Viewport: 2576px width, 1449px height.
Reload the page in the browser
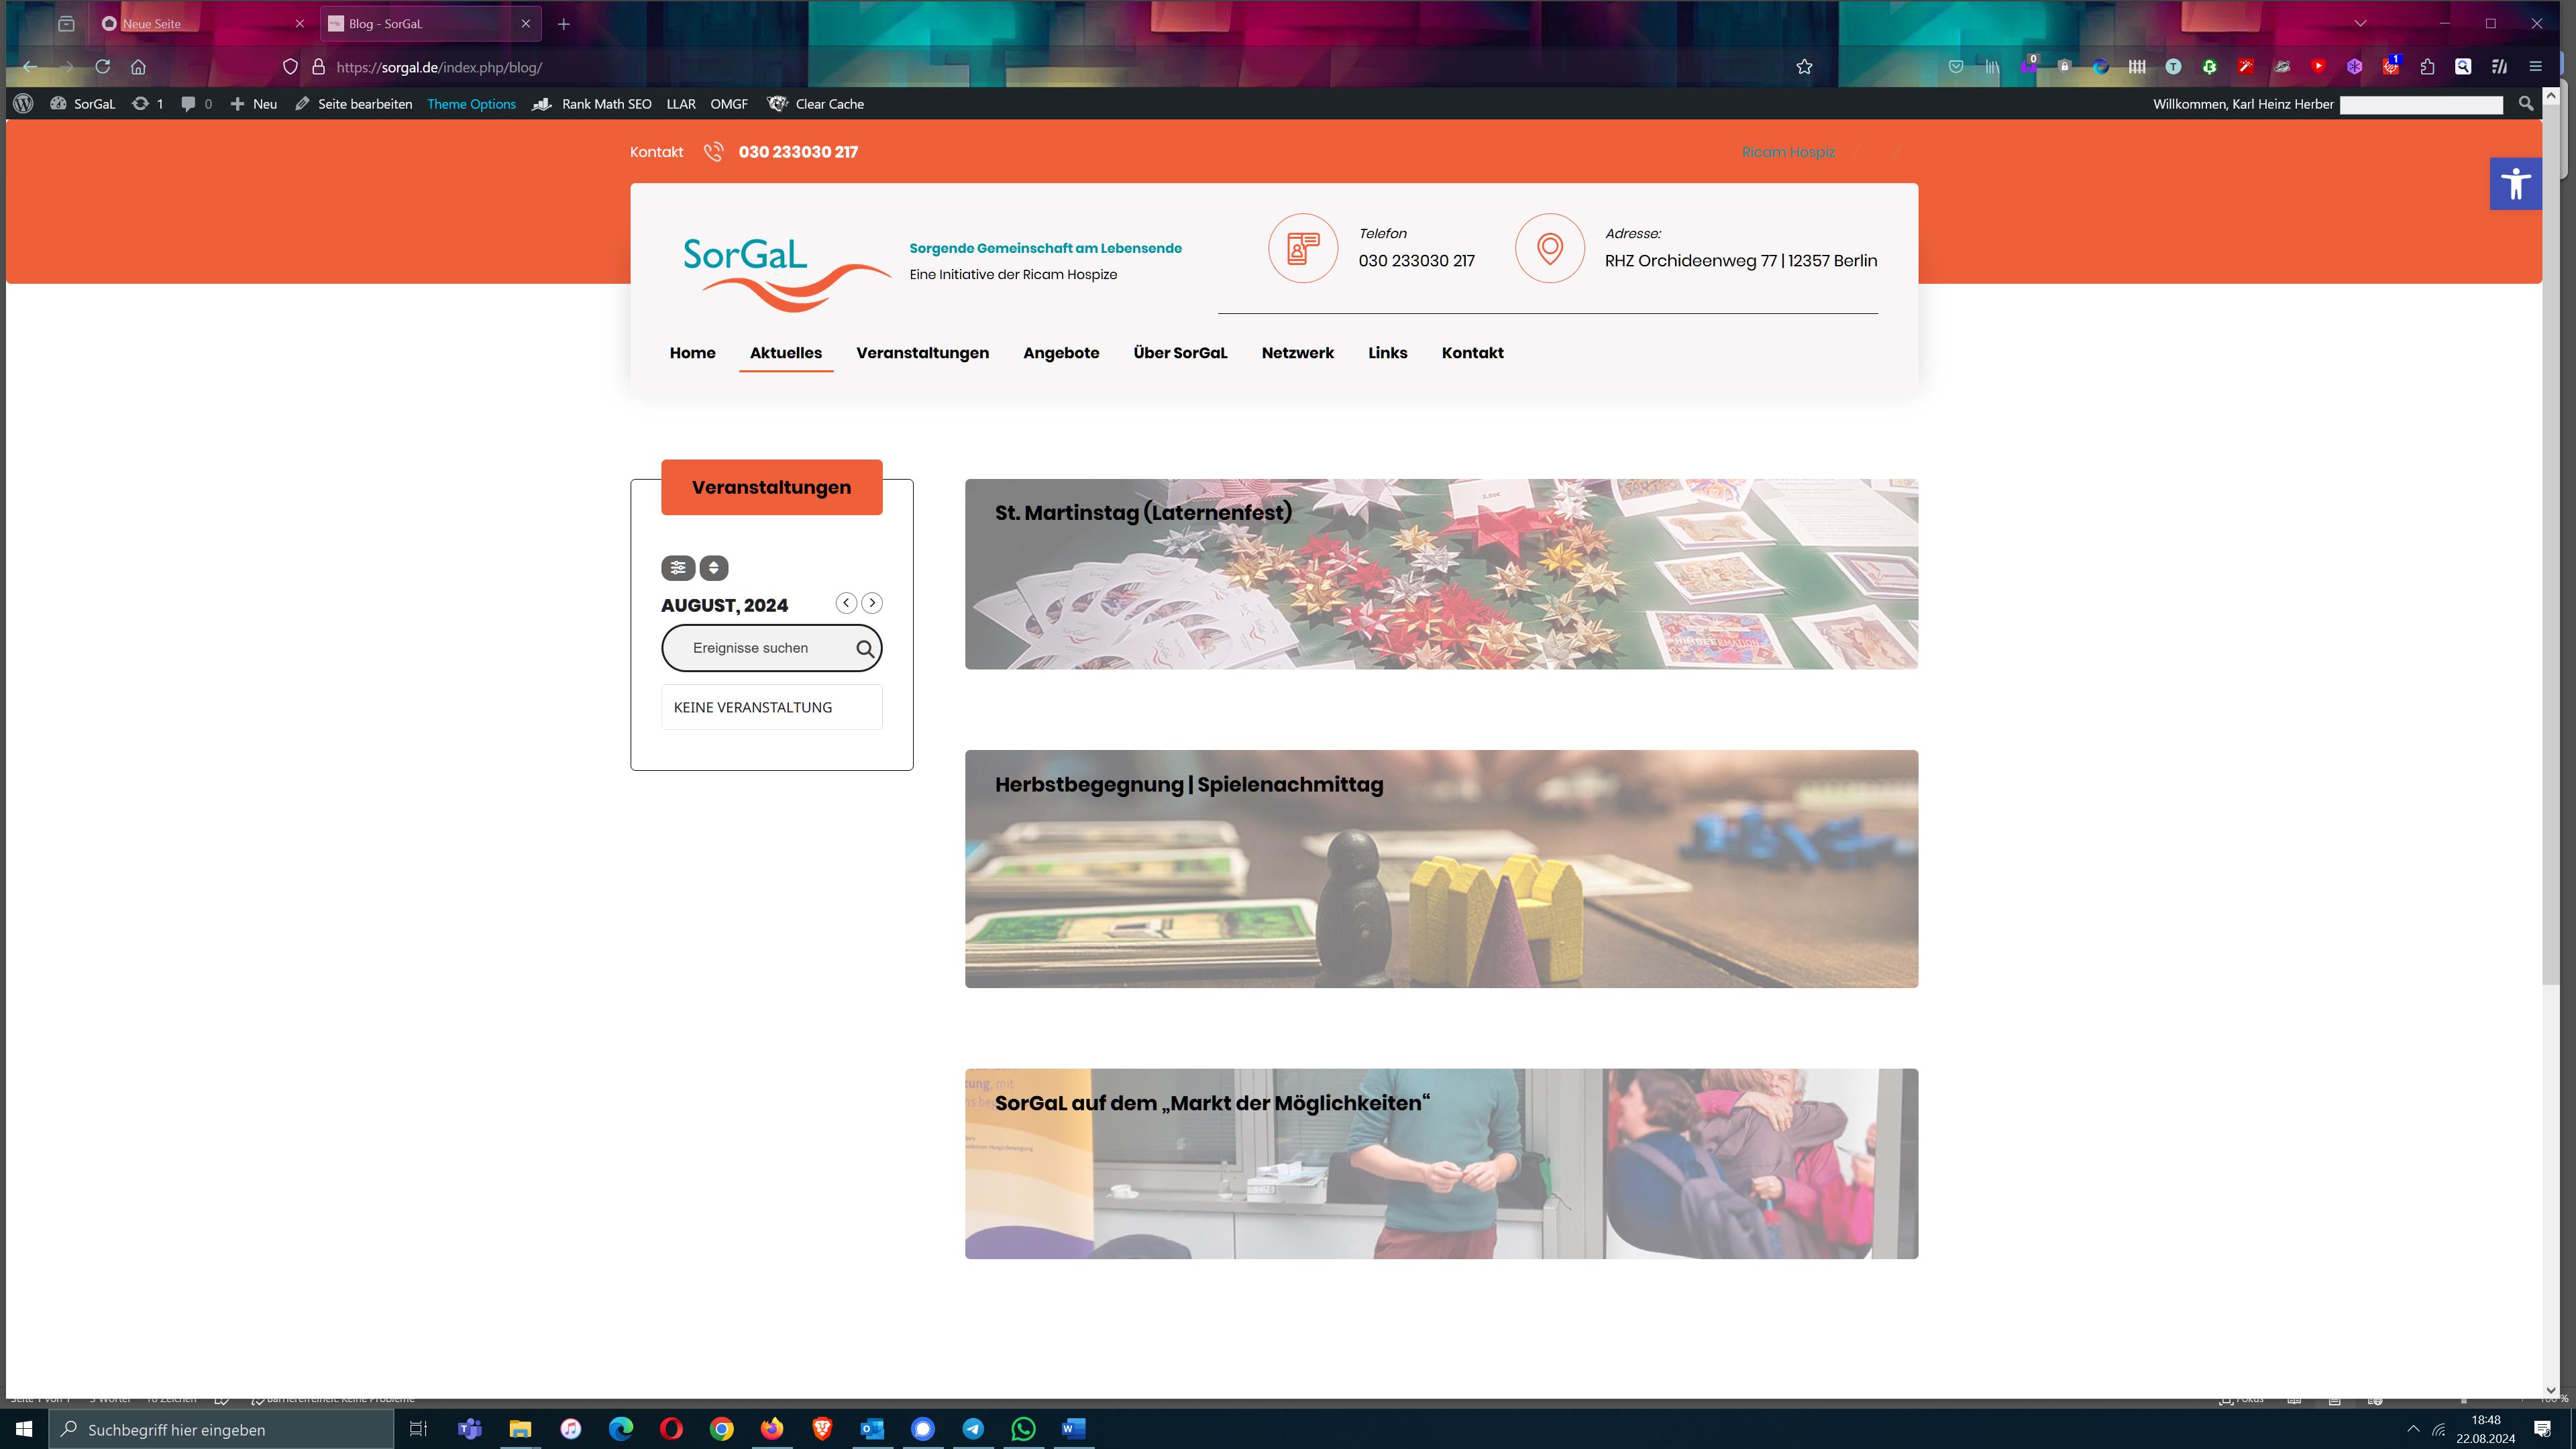[x=102, y=67]
